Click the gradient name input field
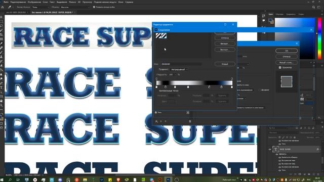This screenshot has height=182, width=324. tap(181, 64)
